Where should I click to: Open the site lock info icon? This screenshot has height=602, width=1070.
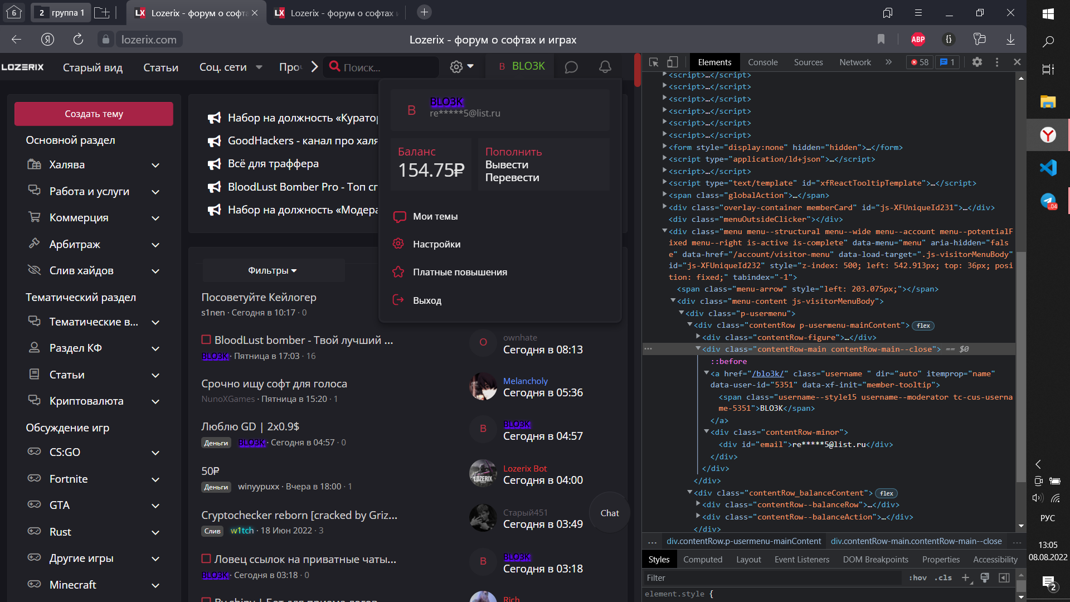(105, 39)
